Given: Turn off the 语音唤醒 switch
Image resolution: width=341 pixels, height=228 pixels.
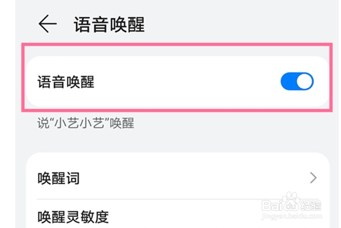Looking at the screenshot, I should click(297, 82).
